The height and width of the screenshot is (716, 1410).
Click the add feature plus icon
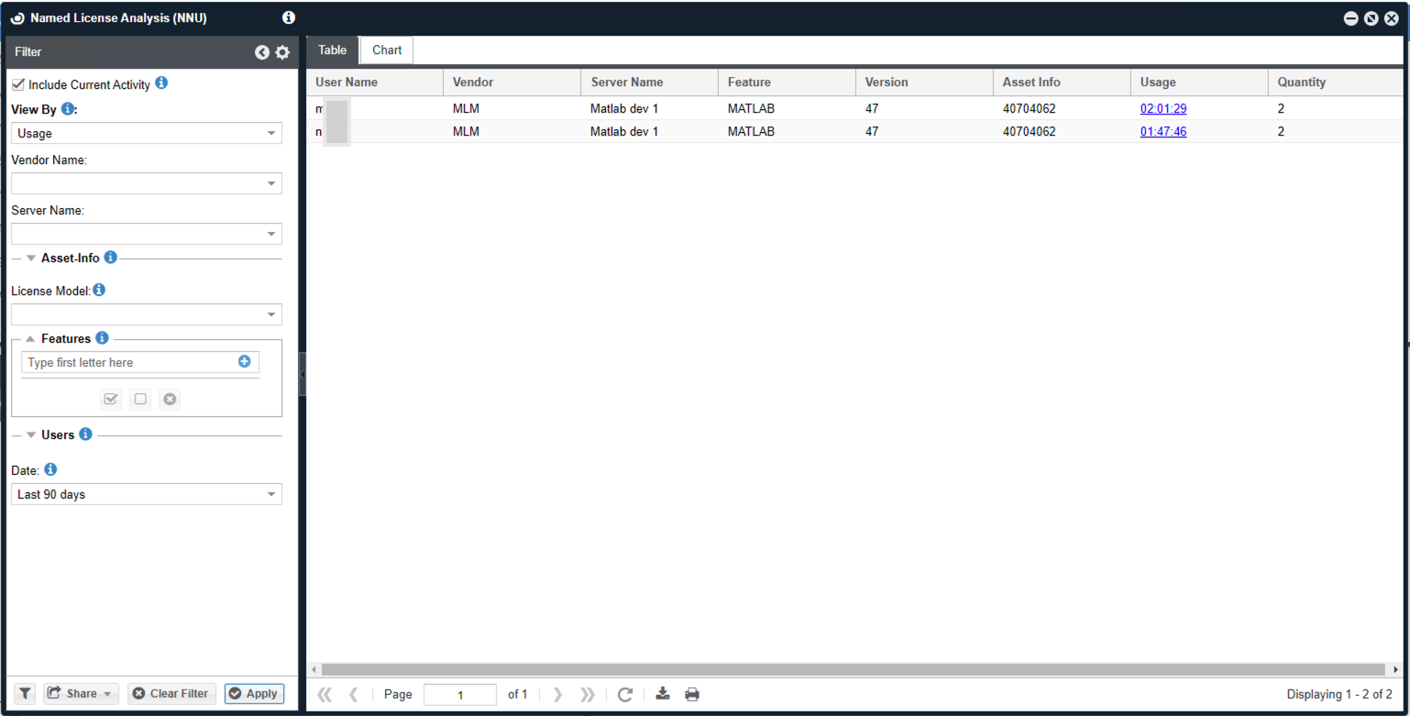[x=244, y=361]
